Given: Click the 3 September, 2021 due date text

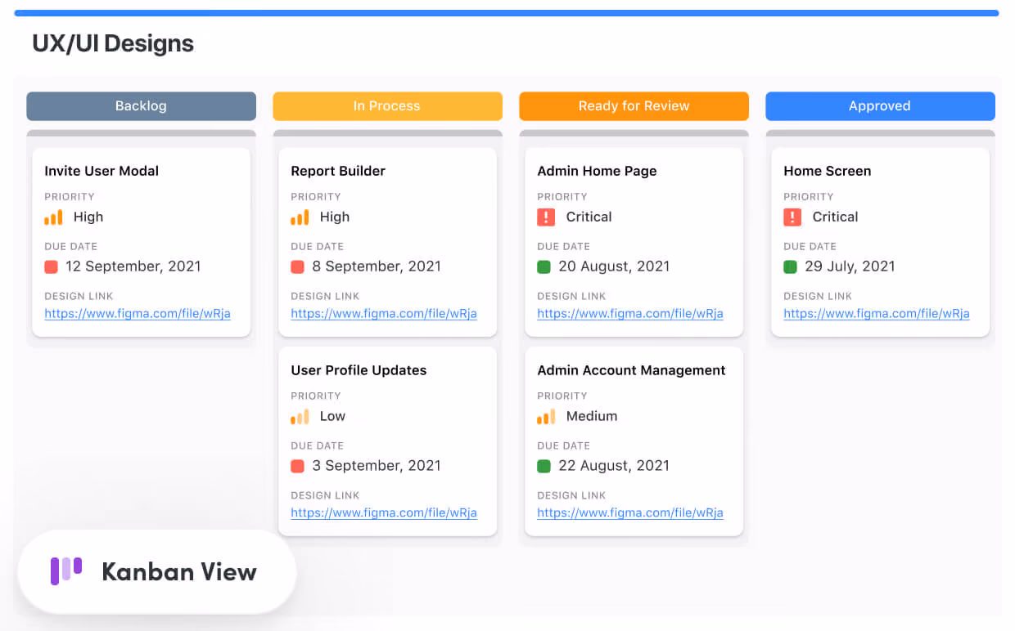Looking at the screenshot, I should coord(377,466).
